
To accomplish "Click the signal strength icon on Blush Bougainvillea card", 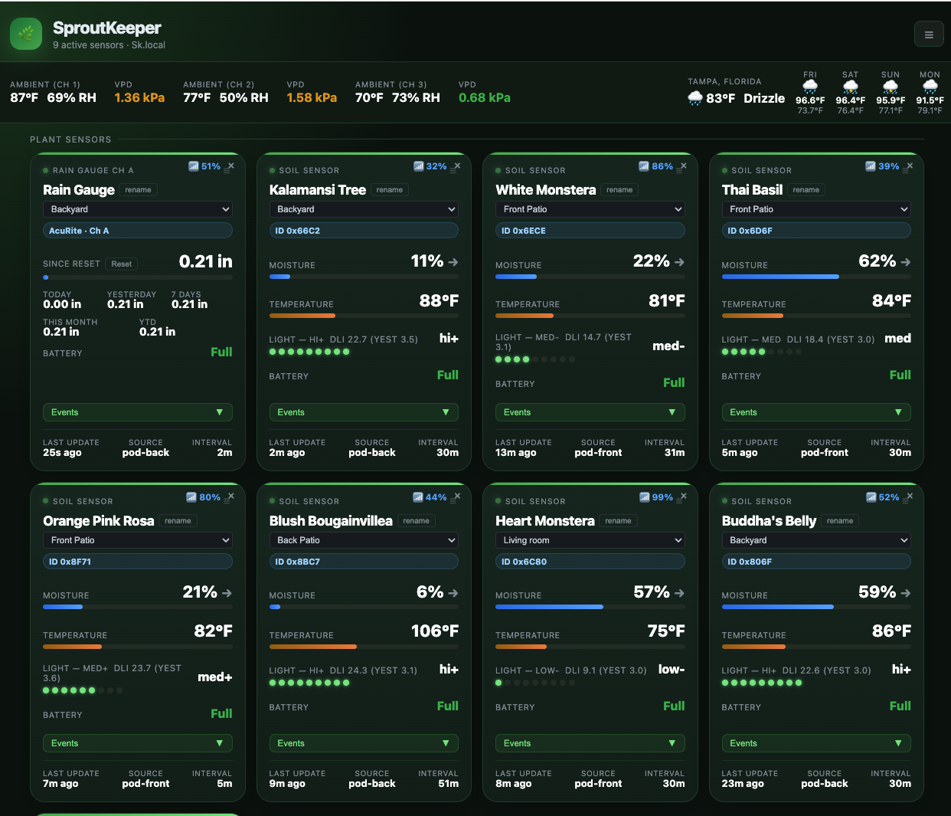I will (x=418, y=497).
